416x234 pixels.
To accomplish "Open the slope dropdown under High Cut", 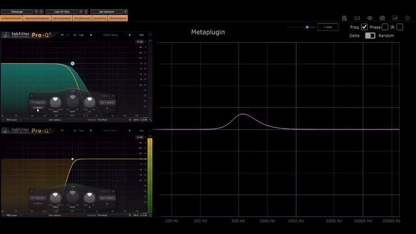I will pos(38,108).
